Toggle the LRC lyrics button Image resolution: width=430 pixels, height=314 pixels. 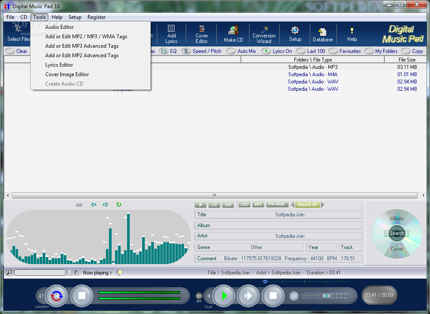244,204
